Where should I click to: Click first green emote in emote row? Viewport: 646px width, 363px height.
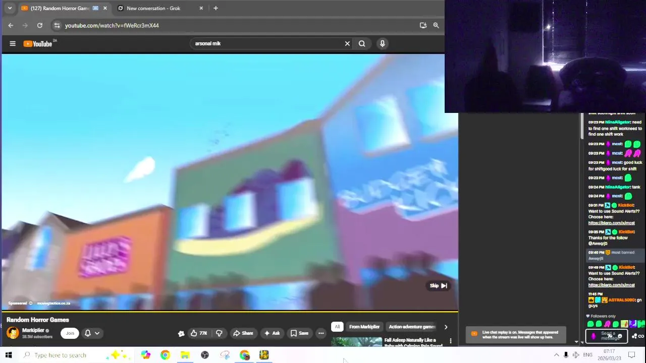[x=590, y=324]
